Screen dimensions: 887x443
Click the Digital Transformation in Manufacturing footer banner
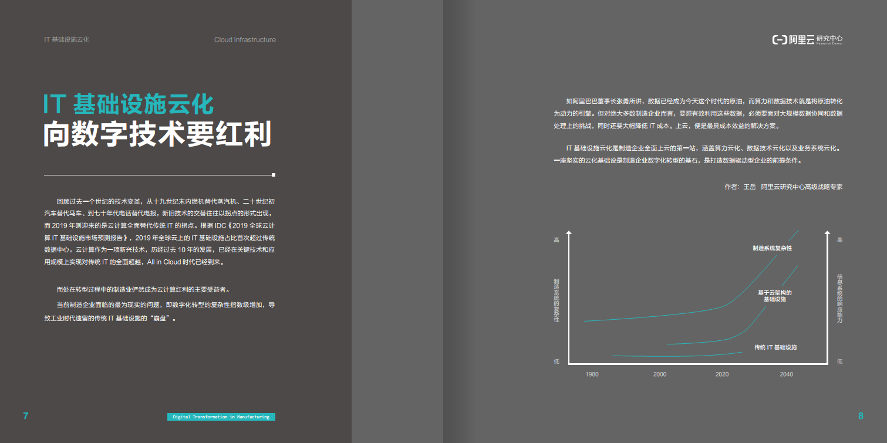[220, 417]
